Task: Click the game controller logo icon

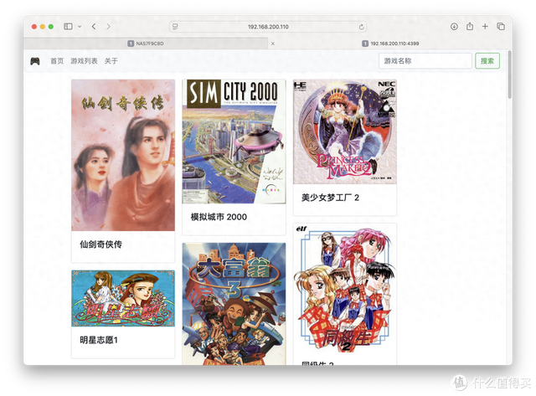Action: pos(35,61)
